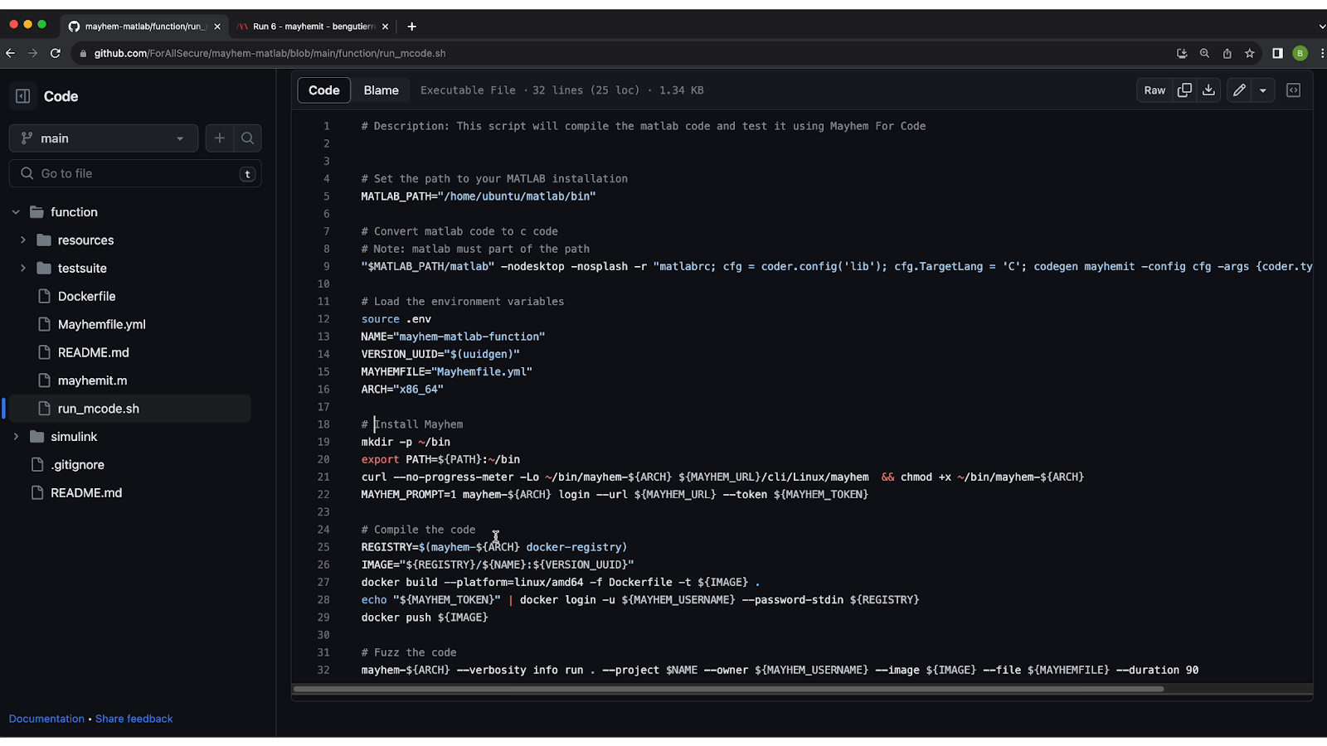Open the Documentation link
1327x746 pixels.
point(46,719)
